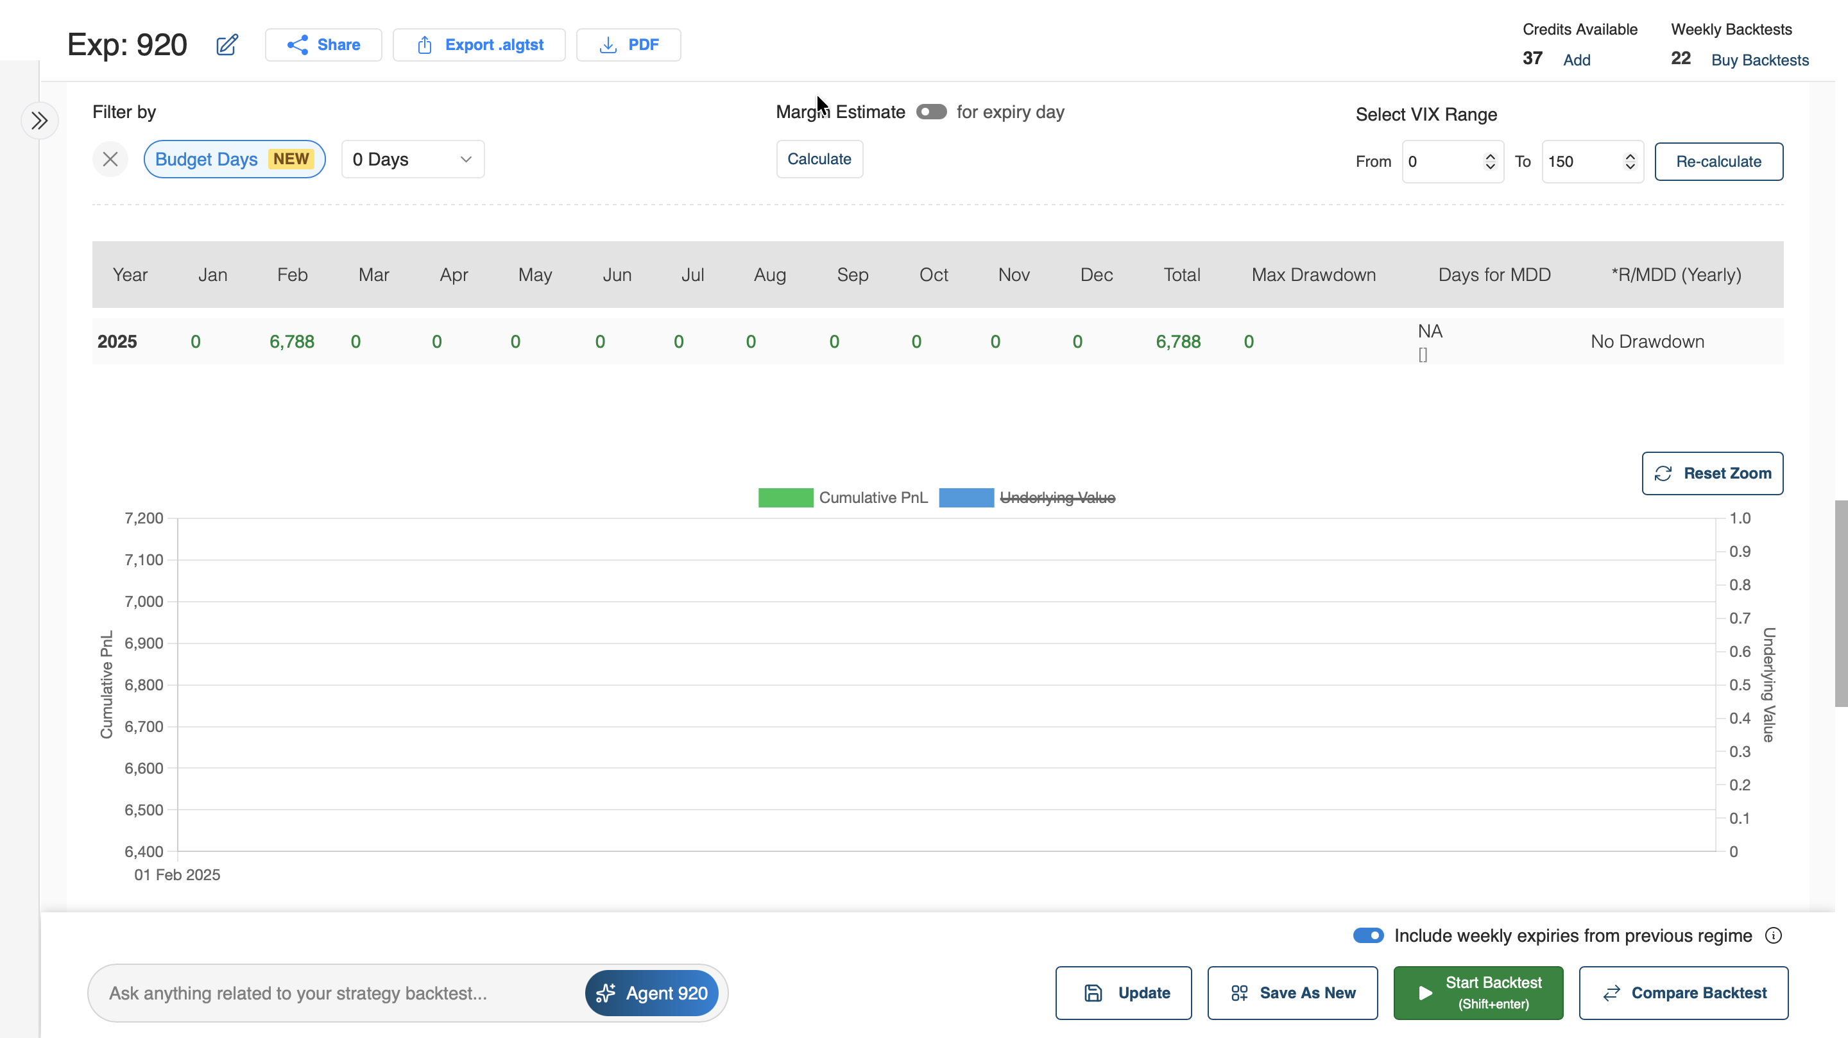Click the Share network icon
The image size is (1848, 1038).
297,44
